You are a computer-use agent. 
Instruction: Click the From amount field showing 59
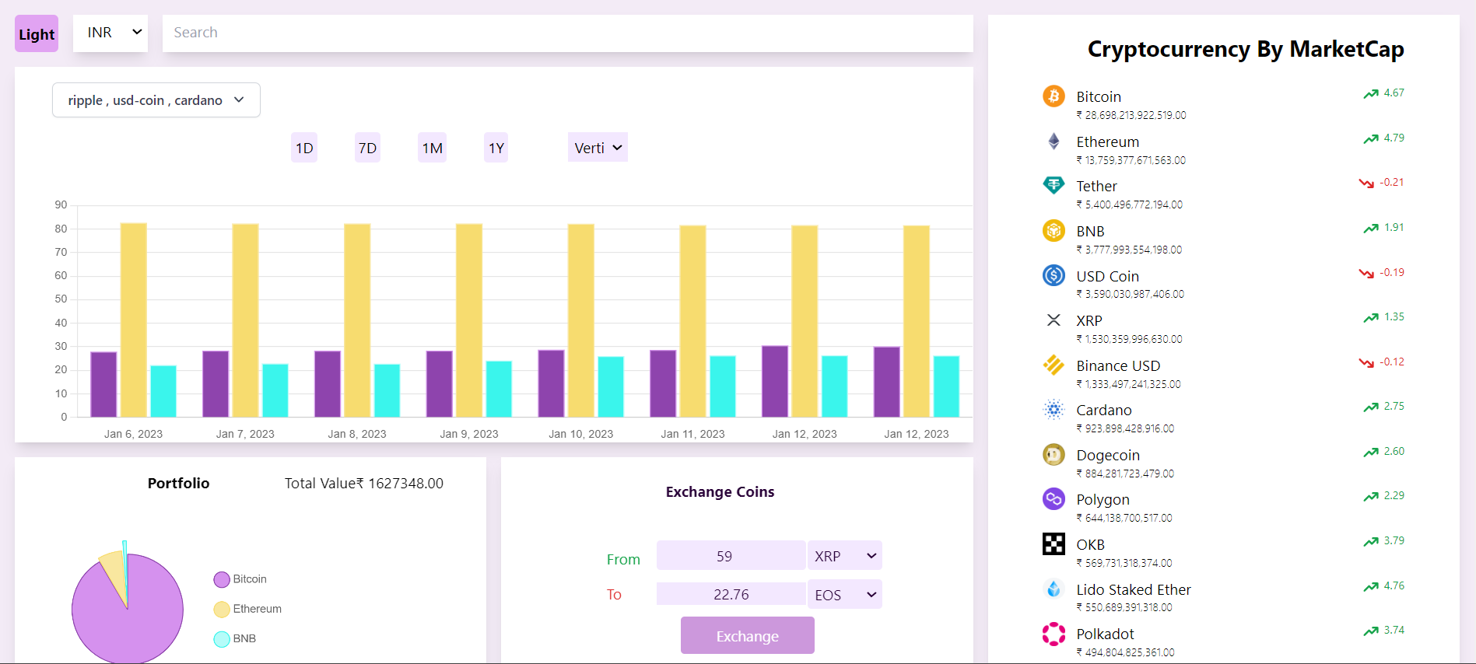pyautogui.click(x=731, y=556)
